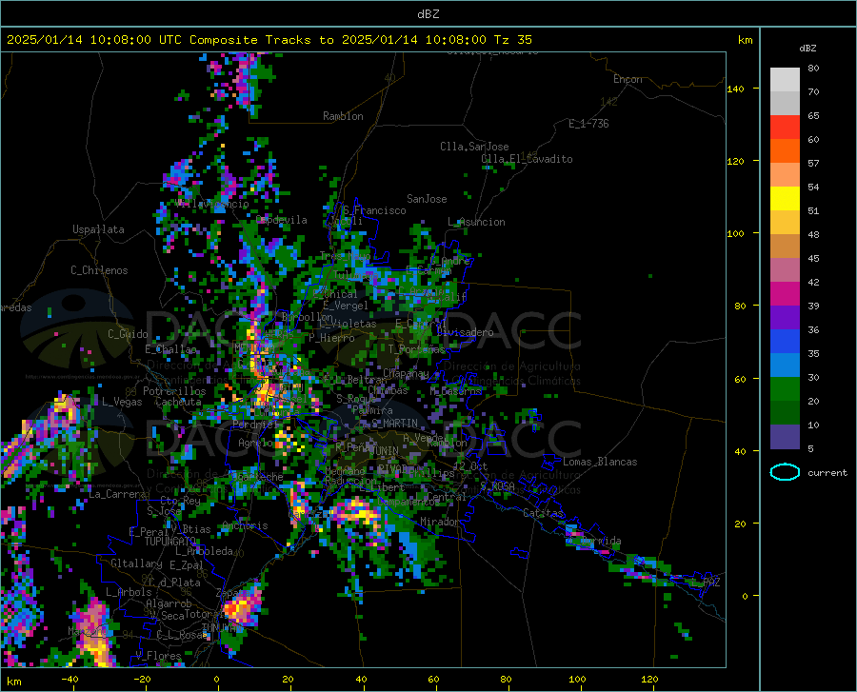Screen dimensions: 857x692
Task: Click the 'Ramblon' map label
Action: 343,116
